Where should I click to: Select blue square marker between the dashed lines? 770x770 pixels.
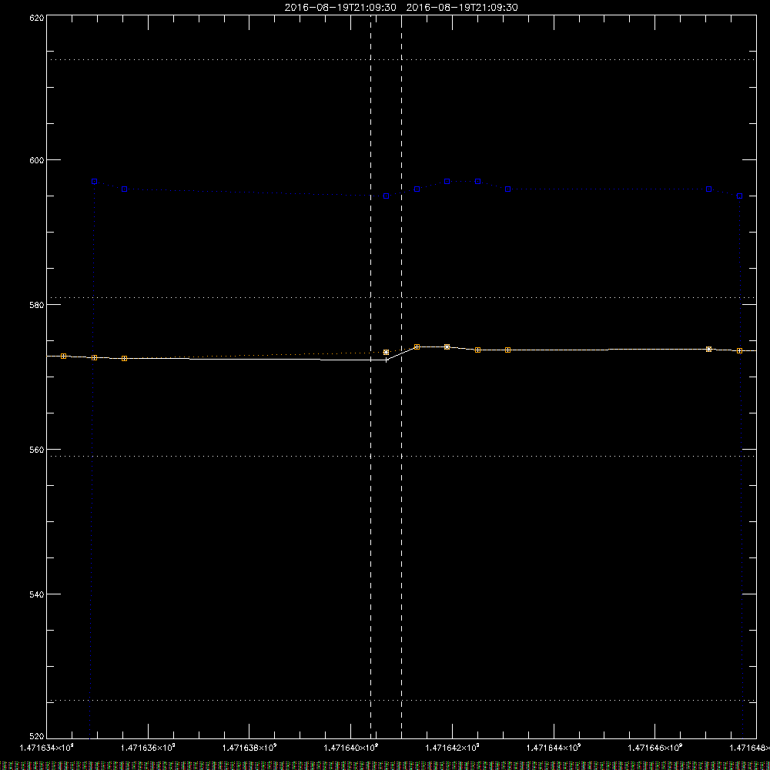pyautogui.click(x=386, y=196)
